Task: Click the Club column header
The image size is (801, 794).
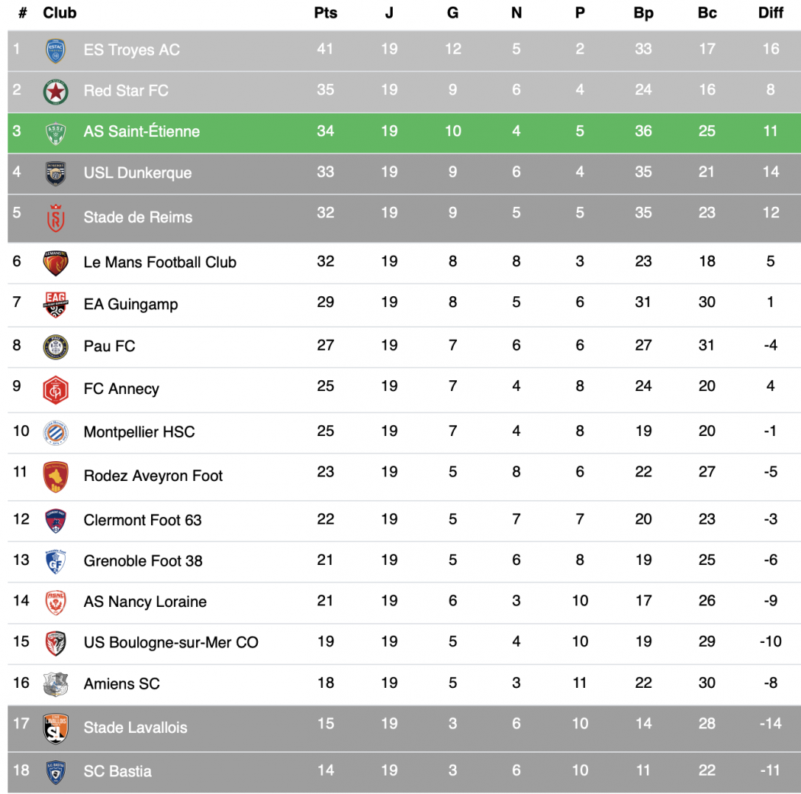Action: pyautogui.click(x=60, y=13)
